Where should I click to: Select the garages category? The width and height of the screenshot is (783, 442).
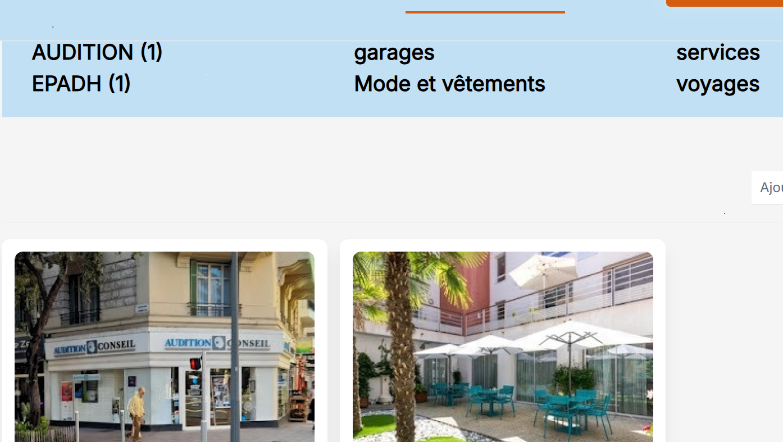pos(394,53)
